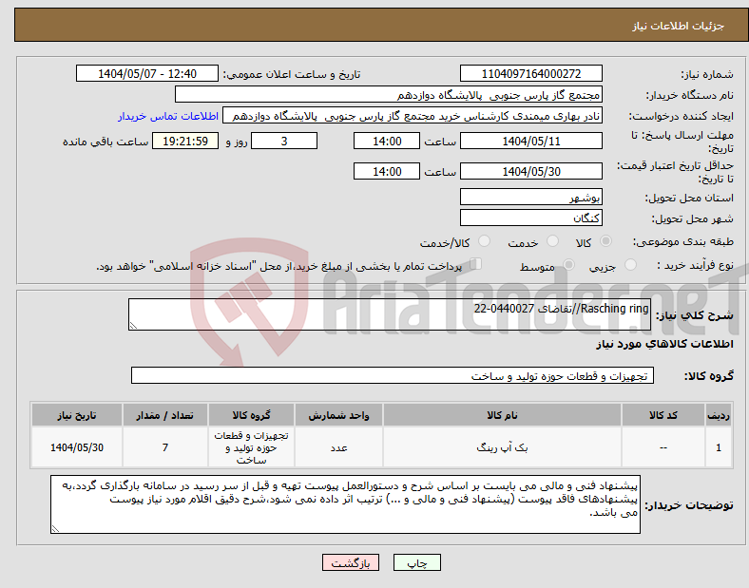Click the کد کالا column header
749x588 pixels.
(x=663, y=415)
